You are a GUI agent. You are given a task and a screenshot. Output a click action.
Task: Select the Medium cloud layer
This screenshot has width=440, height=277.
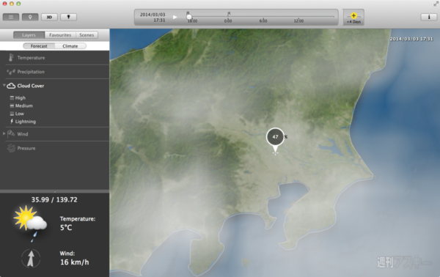24,106
